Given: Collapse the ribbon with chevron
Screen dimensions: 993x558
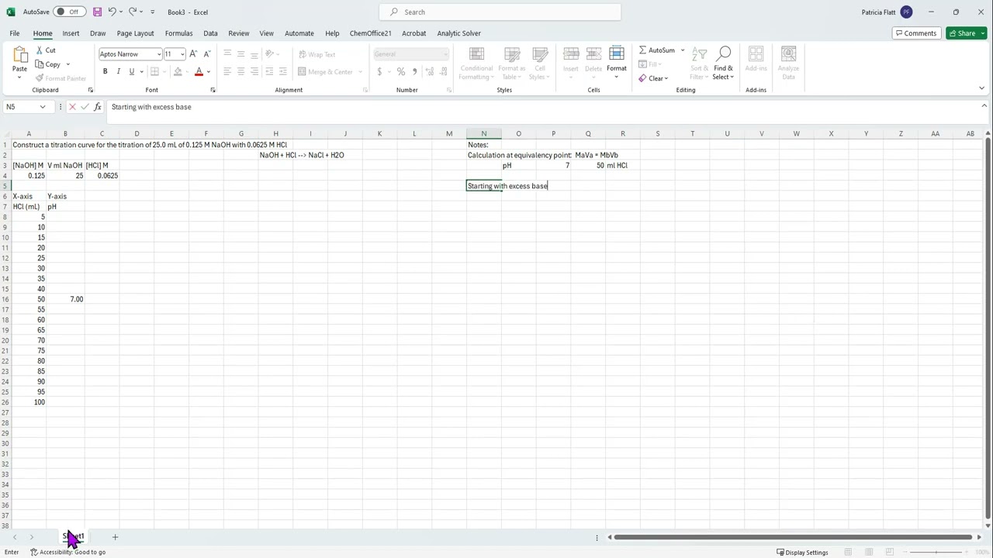Looking at the screenshot, I should [x=981, y=89].
